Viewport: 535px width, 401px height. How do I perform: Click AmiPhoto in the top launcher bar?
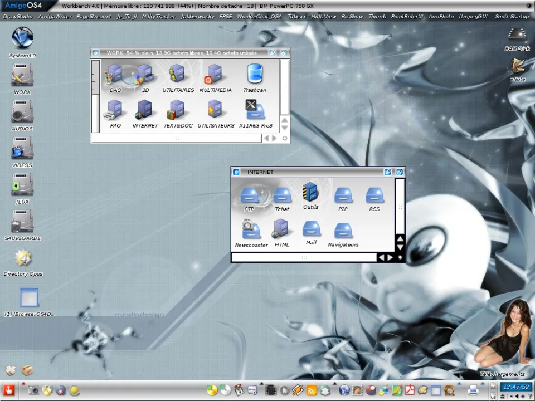tap(441, 17)
